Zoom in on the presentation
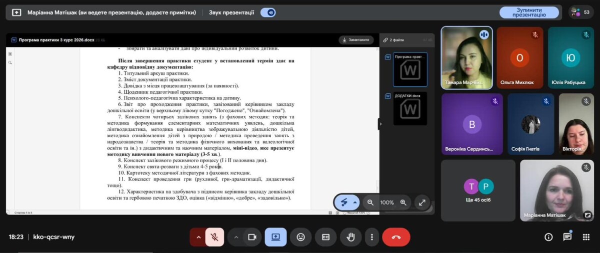 click(403, 203)
